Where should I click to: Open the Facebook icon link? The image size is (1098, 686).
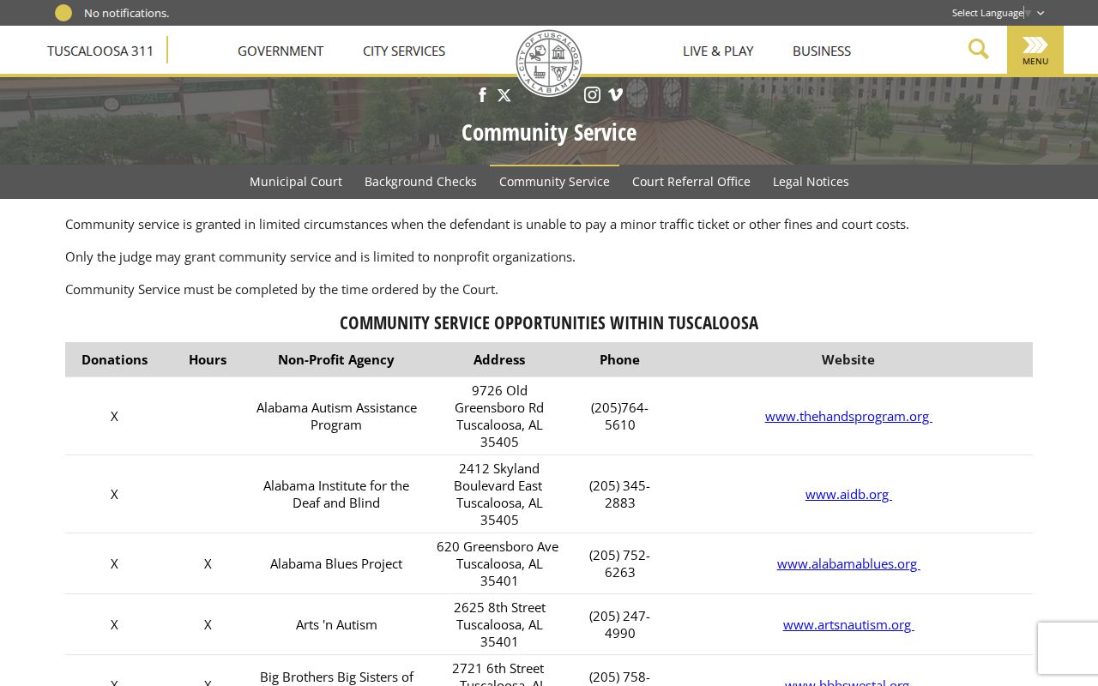[482, 95]
